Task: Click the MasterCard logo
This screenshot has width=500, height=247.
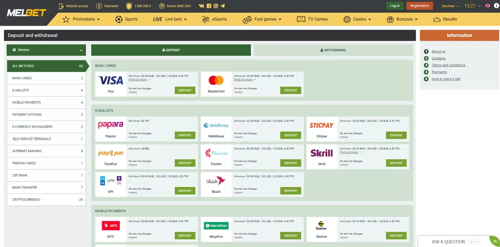Action: (x=216, y=80)
